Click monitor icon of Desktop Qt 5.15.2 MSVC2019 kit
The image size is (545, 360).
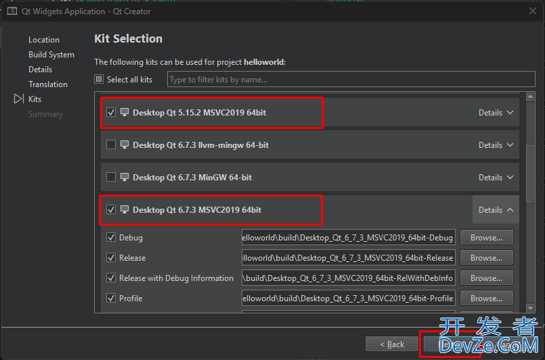coord(125,112)
